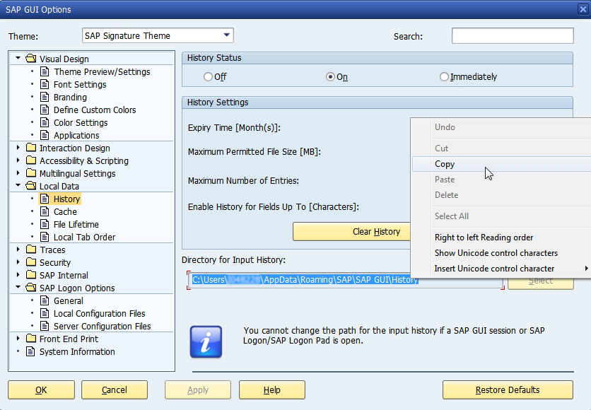This screenshot has width=591, height=410.
Task: Click the File Lifetime document icon
Action: point(45,225)
